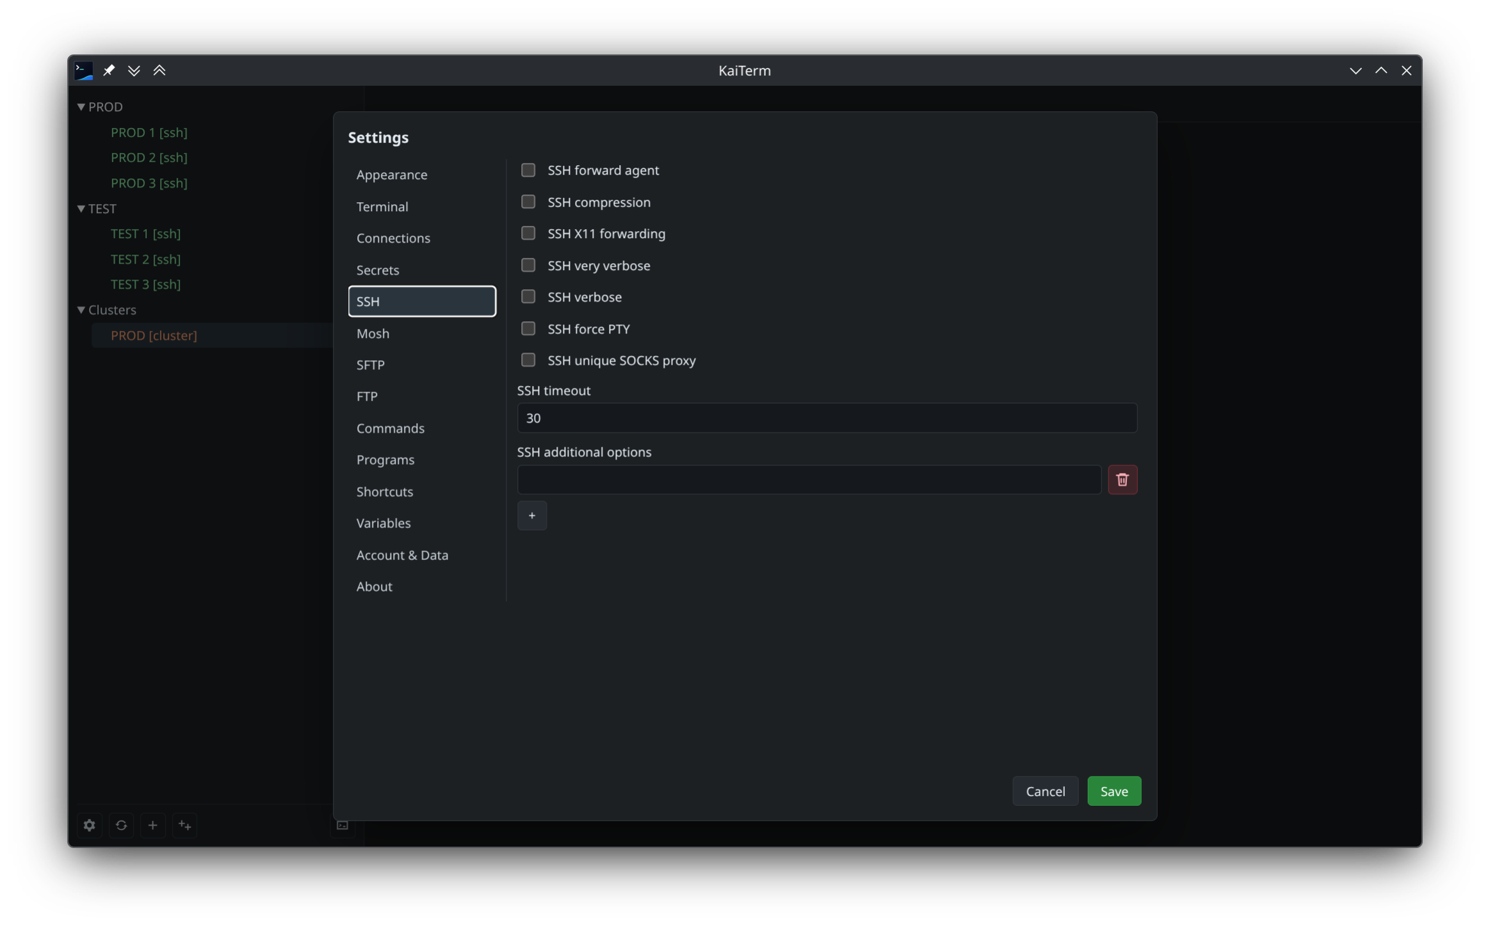Image resolution: width=1490 pixels, height=928 pixels.
Task: Open the About section
Action: click(422, 586)
